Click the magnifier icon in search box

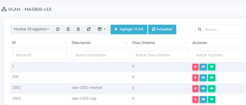coord(200,29)
